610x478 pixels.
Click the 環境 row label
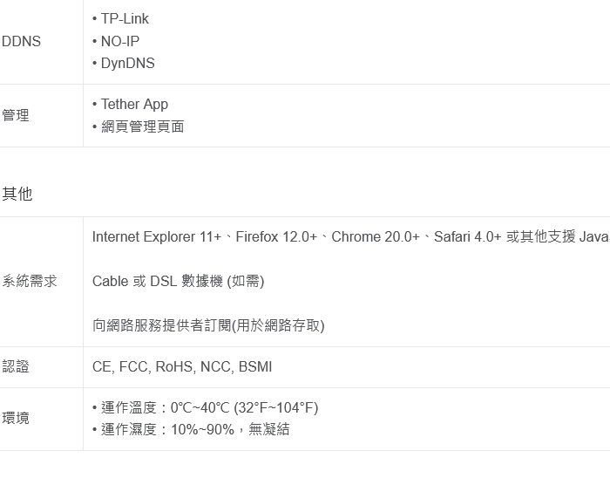tap(16, 419)
